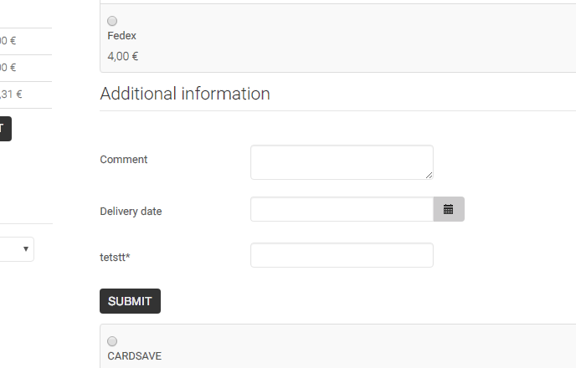This screenshot has height=368, width=576.
Task: Click the 4,00 € Fedex price
Action: pos(123,57)
